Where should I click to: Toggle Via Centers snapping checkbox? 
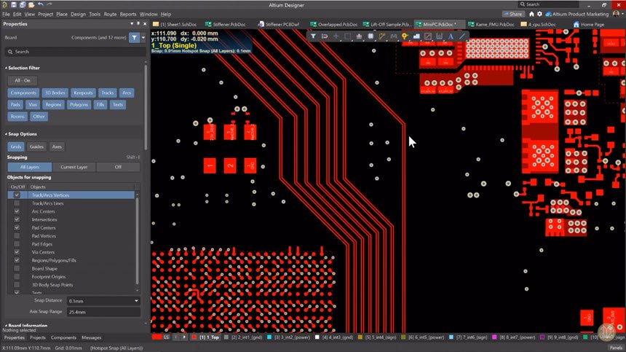point(17,252)
